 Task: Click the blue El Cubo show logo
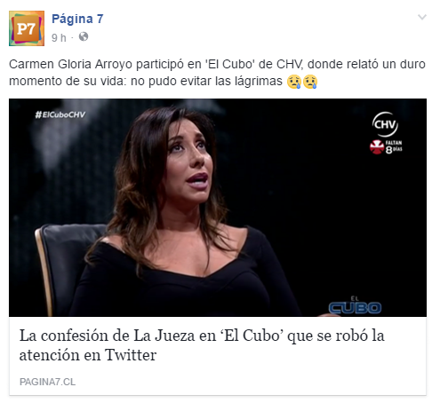point(355,305)
